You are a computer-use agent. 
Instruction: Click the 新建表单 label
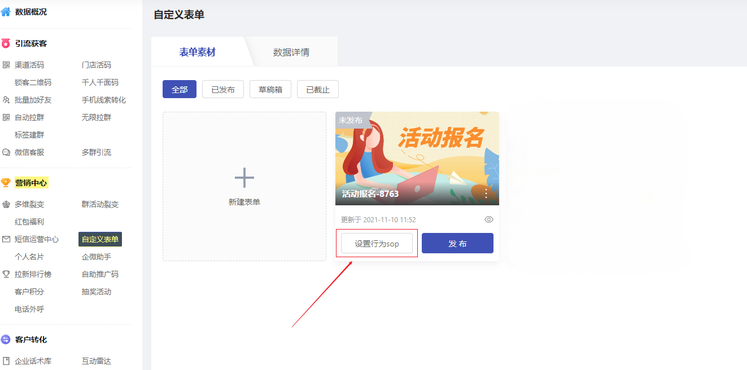pos(244,202)
